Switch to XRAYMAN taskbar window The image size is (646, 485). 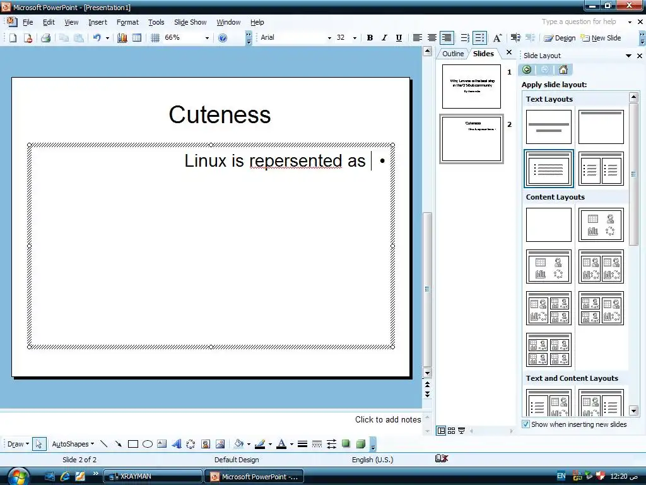[153, 476]
